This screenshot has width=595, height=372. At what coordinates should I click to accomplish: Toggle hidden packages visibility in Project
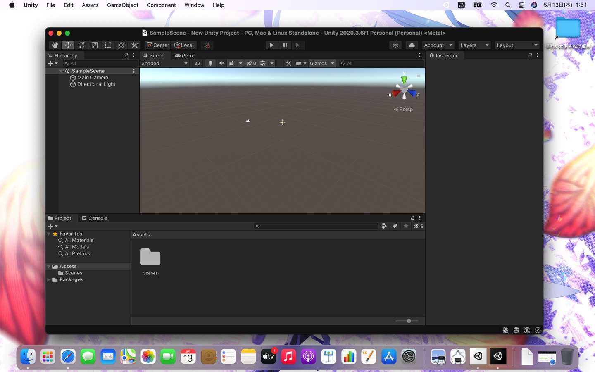coord(418,226)
